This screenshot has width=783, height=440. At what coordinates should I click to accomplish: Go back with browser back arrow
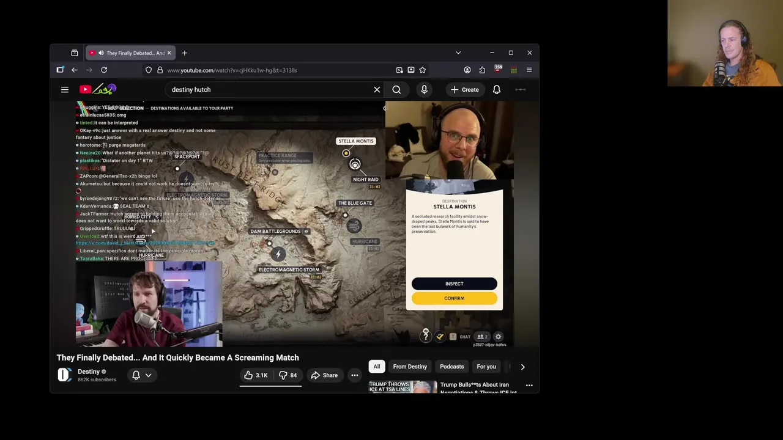tap(75, 70)
